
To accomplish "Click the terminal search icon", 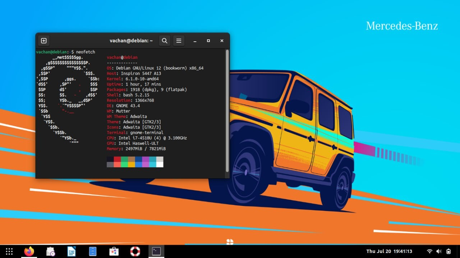I will pos(165,41).
